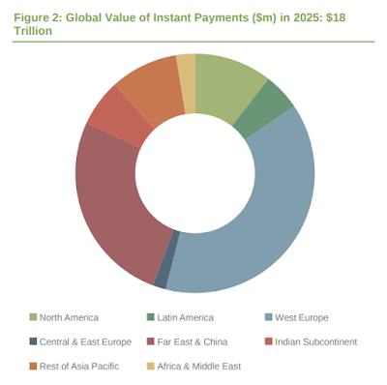Click the Central & East Europe legend swatch
387x385 pixels.
[x=33, y=341]
